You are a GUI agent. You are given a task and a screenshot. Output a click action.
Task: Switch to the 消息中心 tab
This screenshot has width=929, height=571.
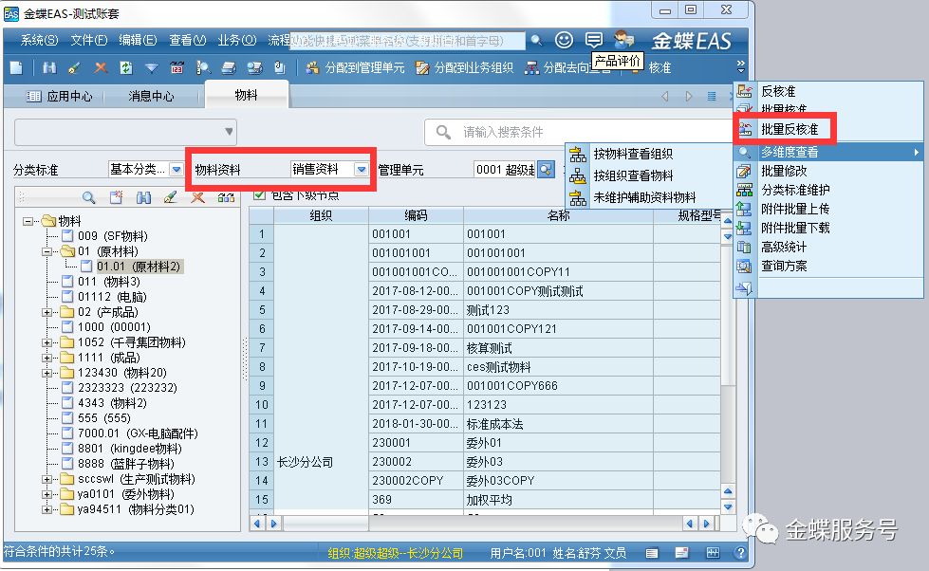pos(151,96)
